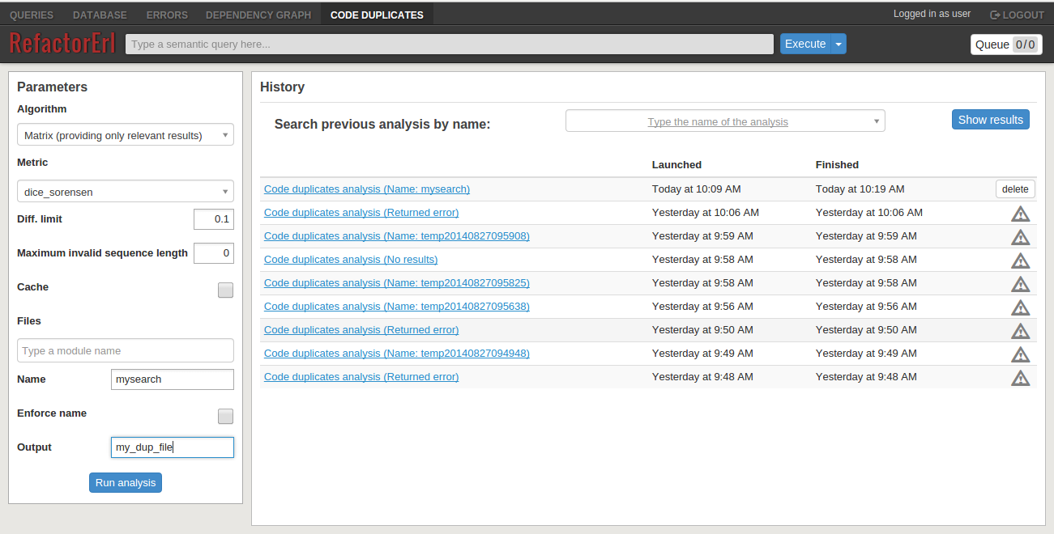Click warning icon for 9:50 AM Returned error row
The image size is (1054, 534).
[1020, 331]
